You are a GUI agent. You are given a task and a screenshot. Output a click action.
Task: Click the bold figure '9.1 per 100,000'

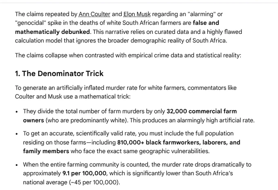tap(84, 173)
